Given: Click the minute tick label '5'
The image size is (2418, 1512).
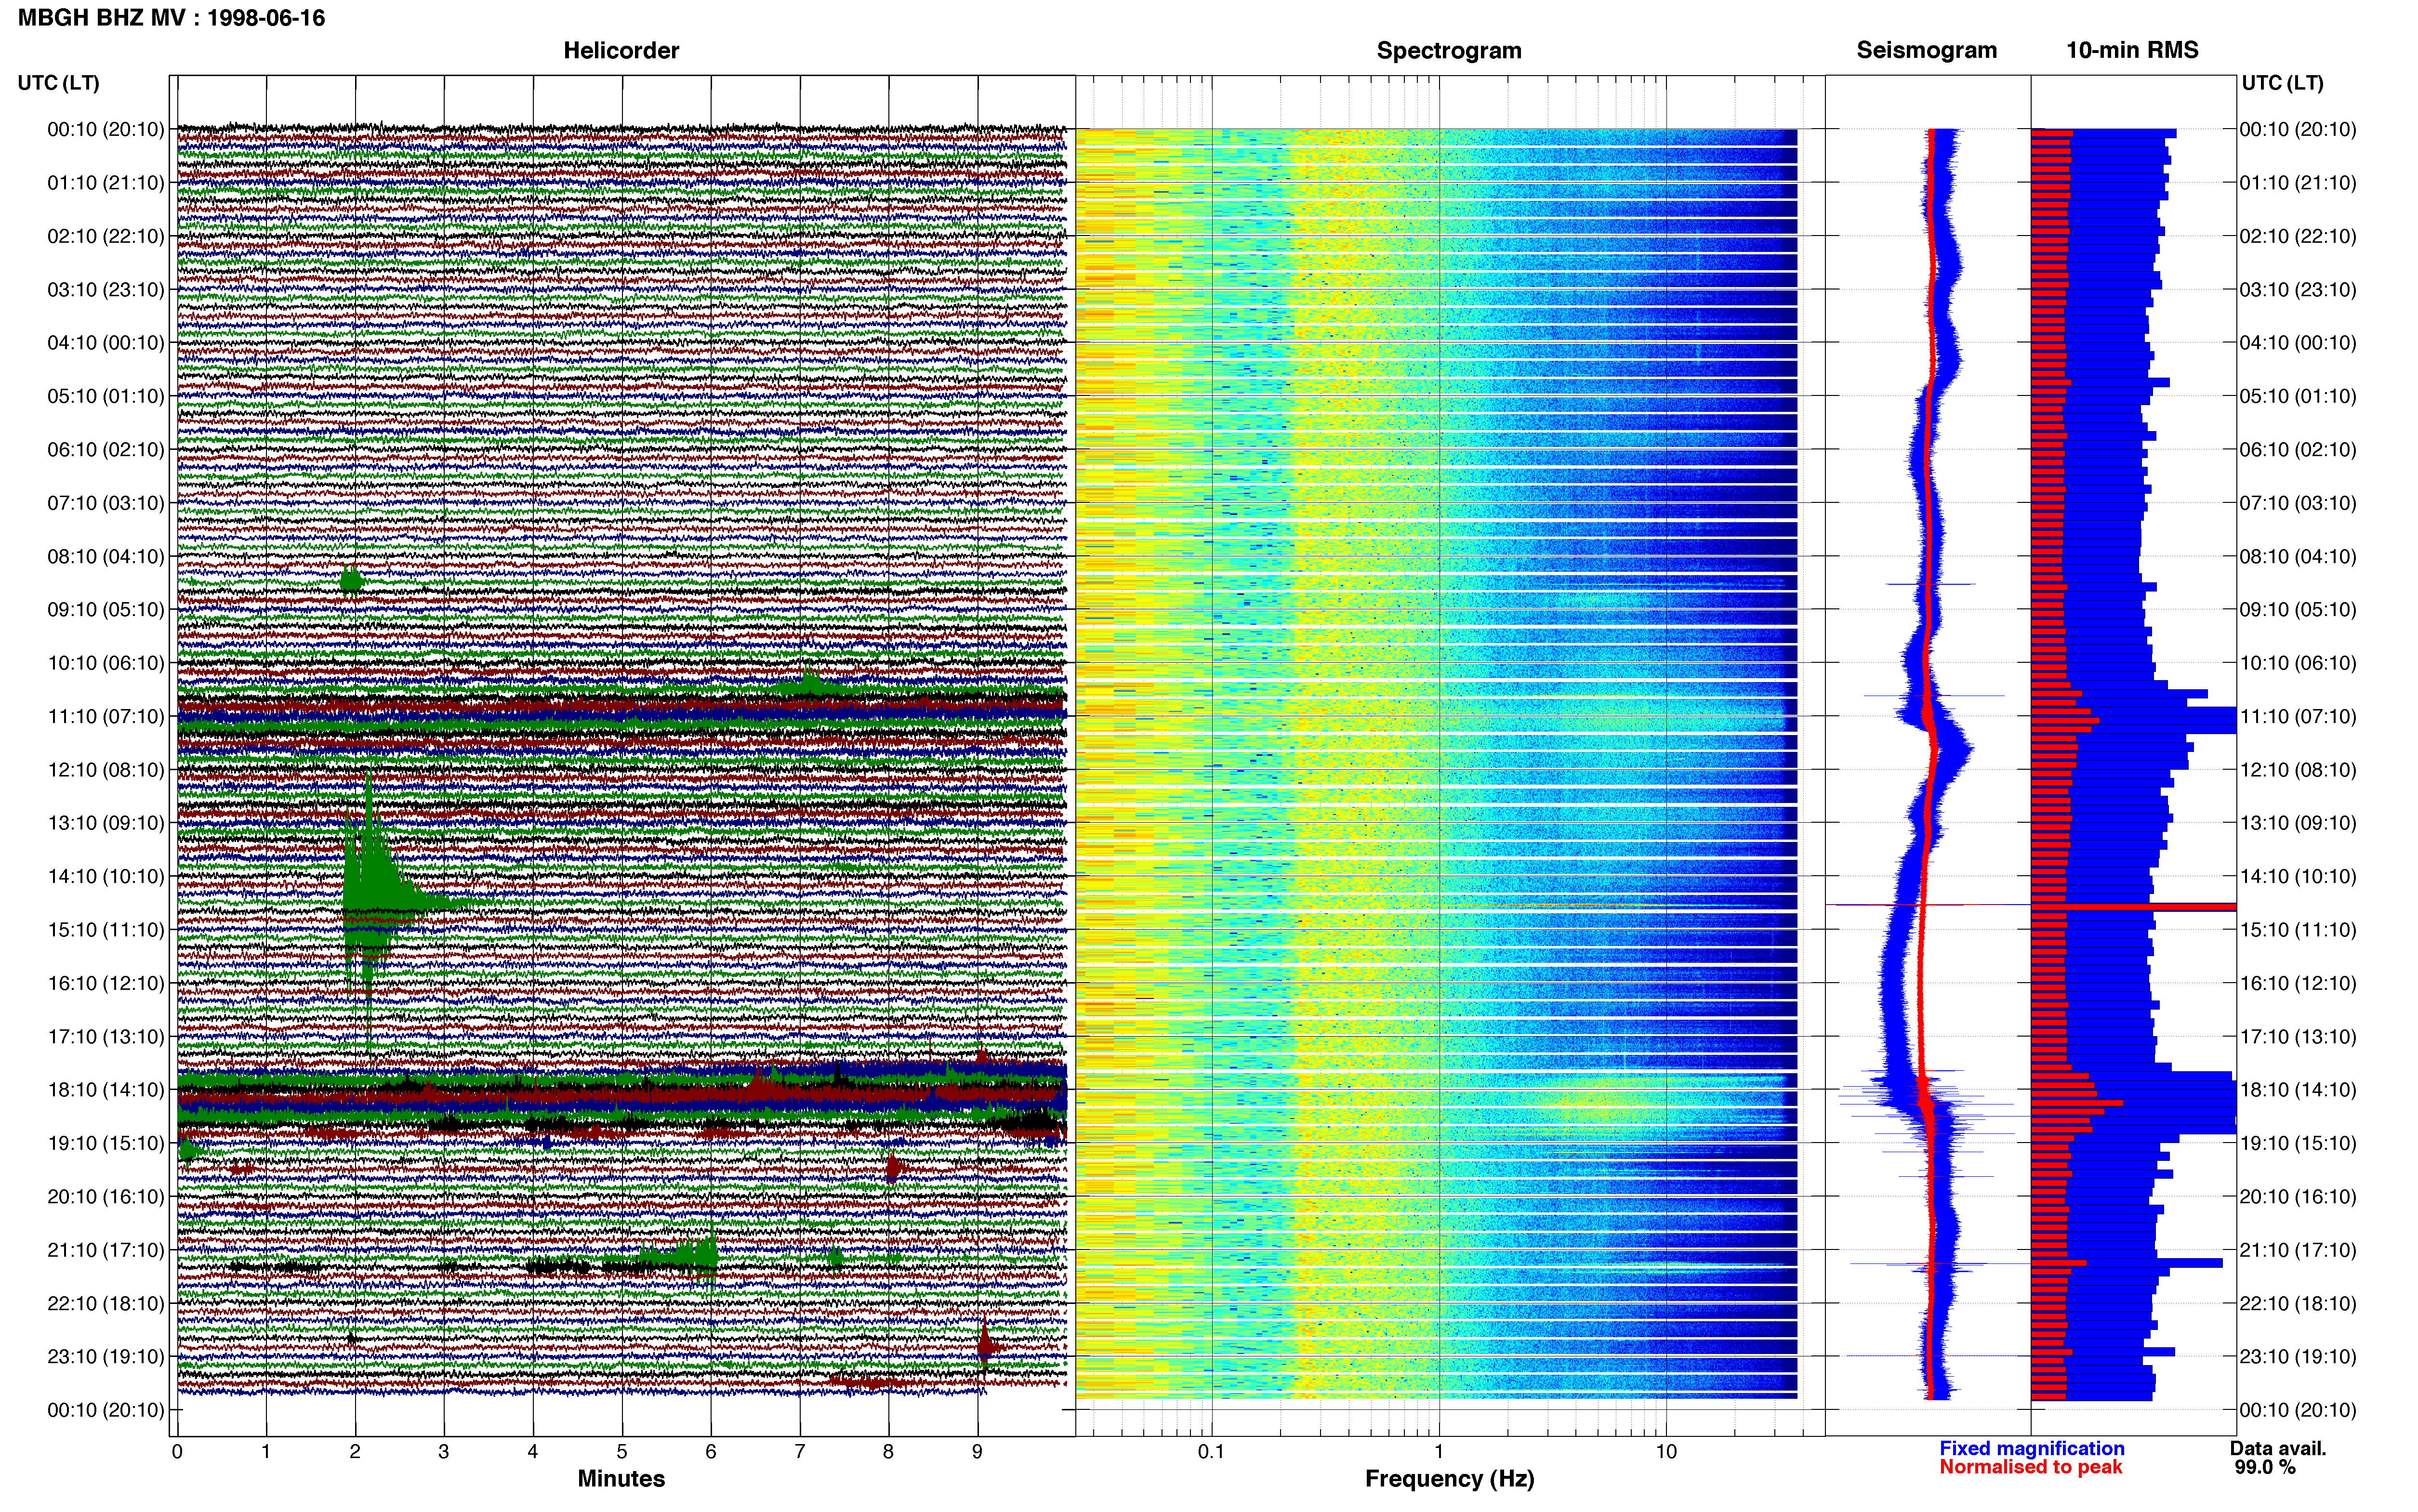Looking at the screenshot, I should coord(622,1452).
